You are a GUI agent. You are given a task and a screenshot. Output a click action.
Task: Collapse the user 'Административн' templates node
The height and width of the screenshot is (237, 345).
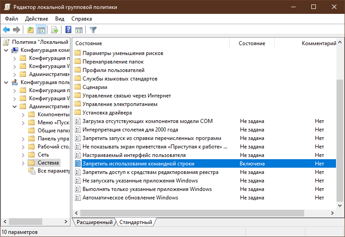(x=14, y=106)
